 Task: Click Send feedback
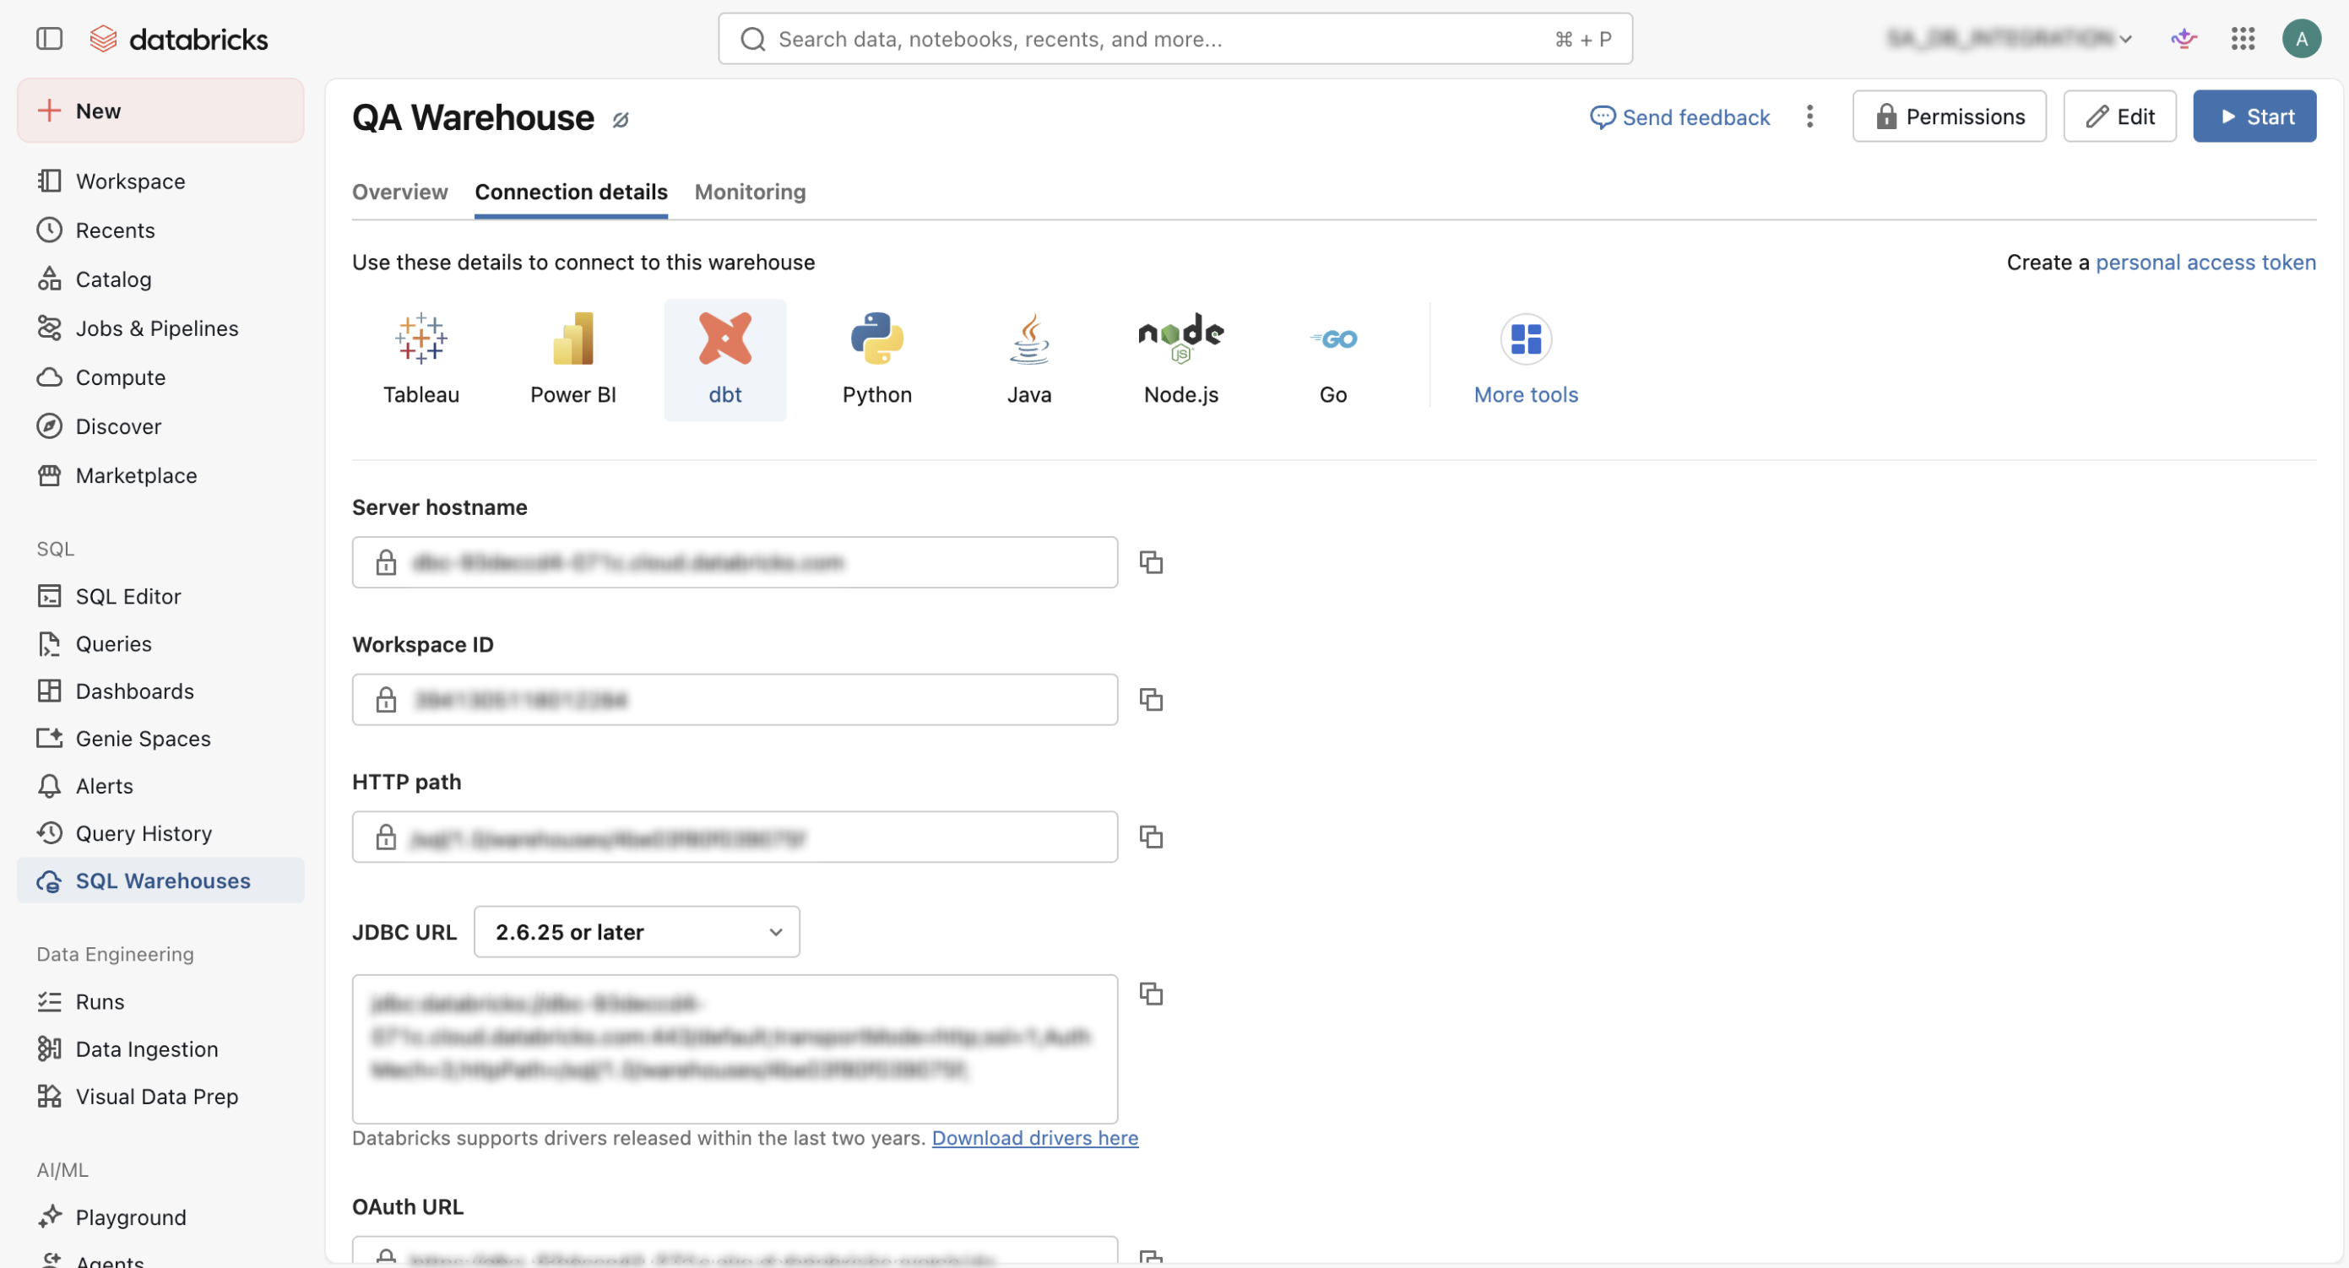(x=1679, y=117)
